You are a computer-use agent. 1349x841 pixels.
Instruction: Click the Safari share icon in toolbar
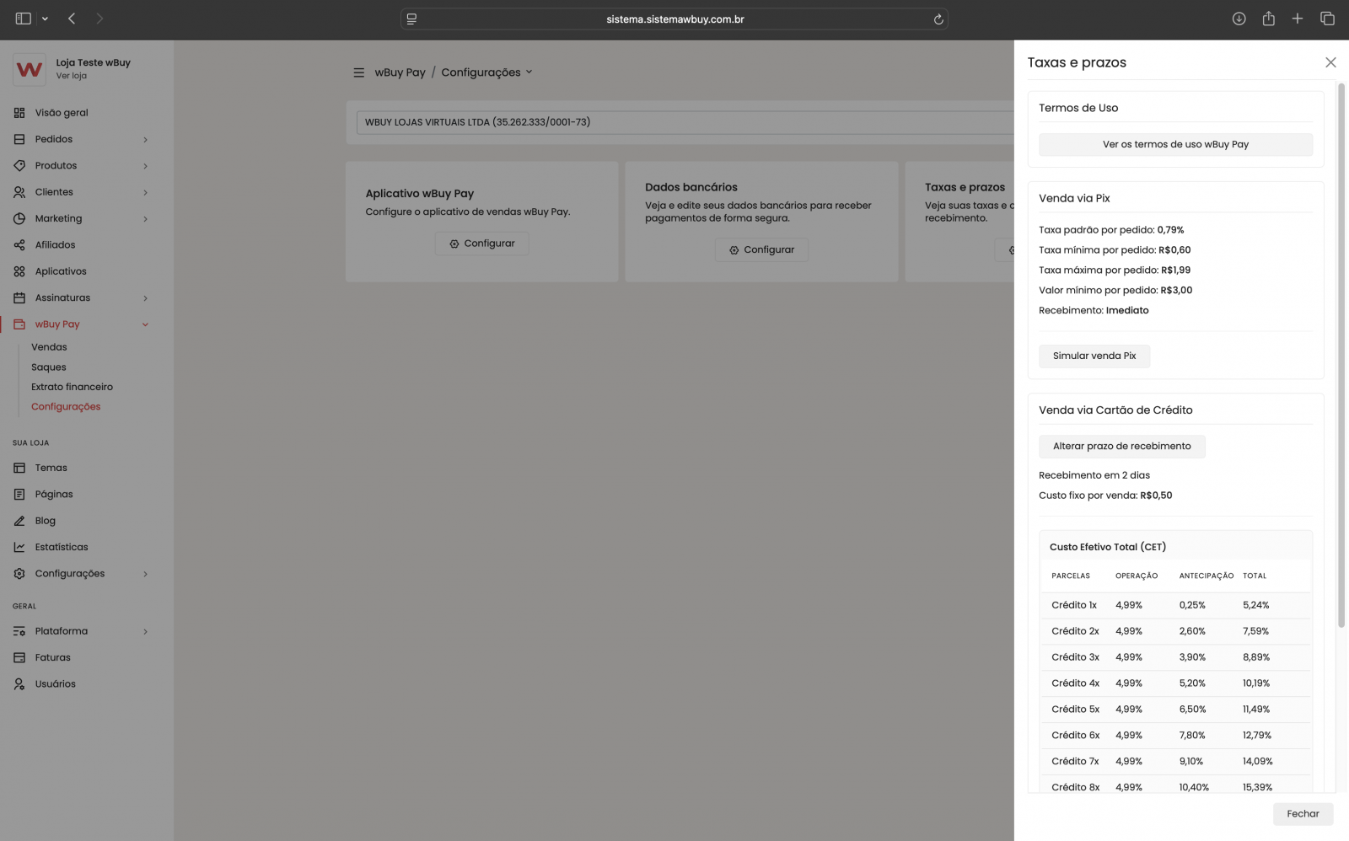point(1268,19)
